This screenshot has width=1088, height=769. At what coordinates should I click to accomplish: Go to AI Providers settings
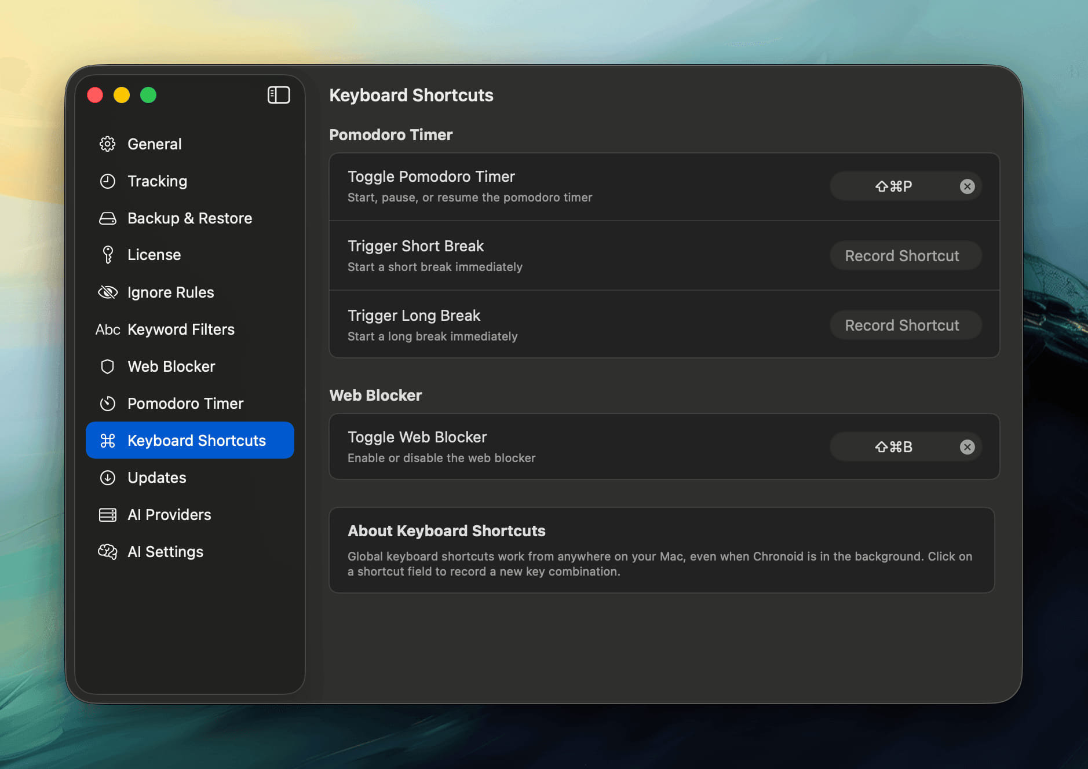coord(169,515)
